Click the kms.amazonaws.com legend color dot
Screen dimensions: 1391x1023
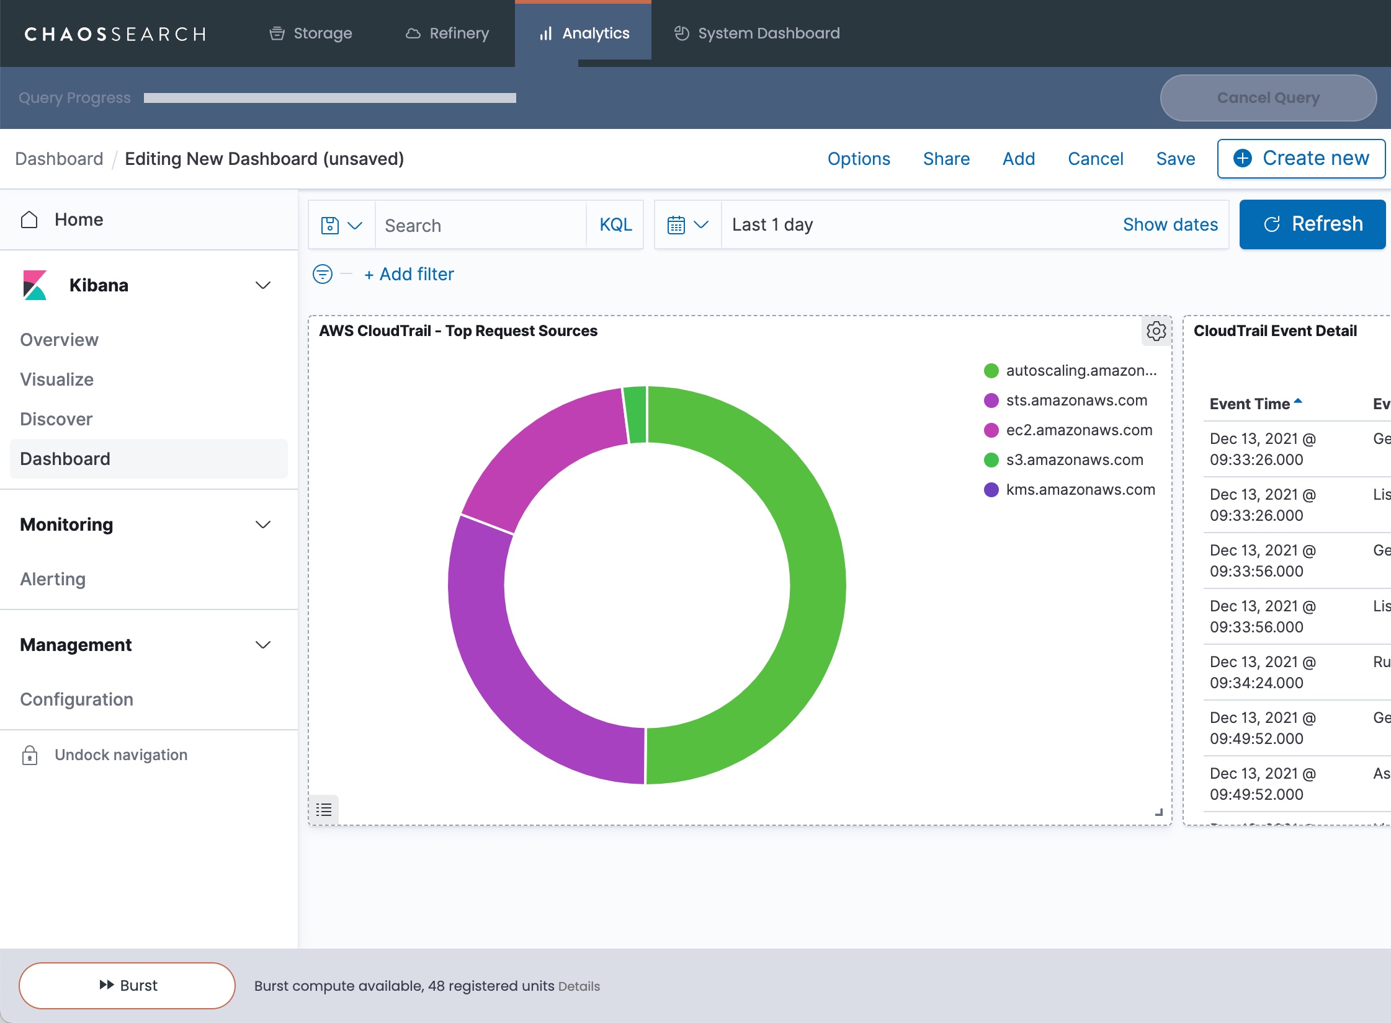(991, 490)
